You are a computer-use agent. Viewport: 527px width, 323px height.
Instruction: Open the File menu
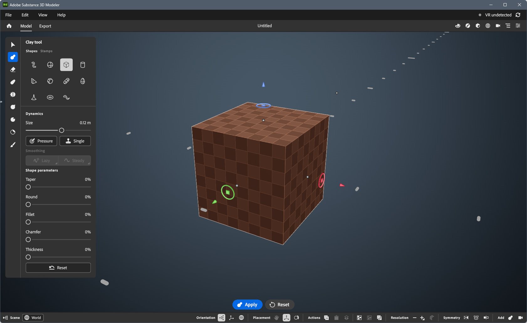point(8,15)
